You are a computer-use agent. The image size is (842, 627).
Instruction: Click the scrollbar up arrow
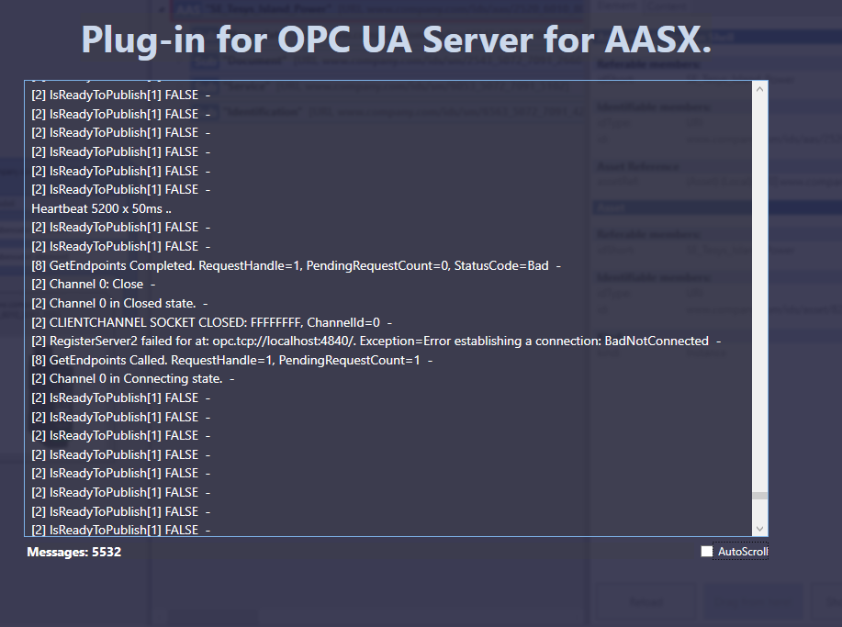click(x=759, y=88)
